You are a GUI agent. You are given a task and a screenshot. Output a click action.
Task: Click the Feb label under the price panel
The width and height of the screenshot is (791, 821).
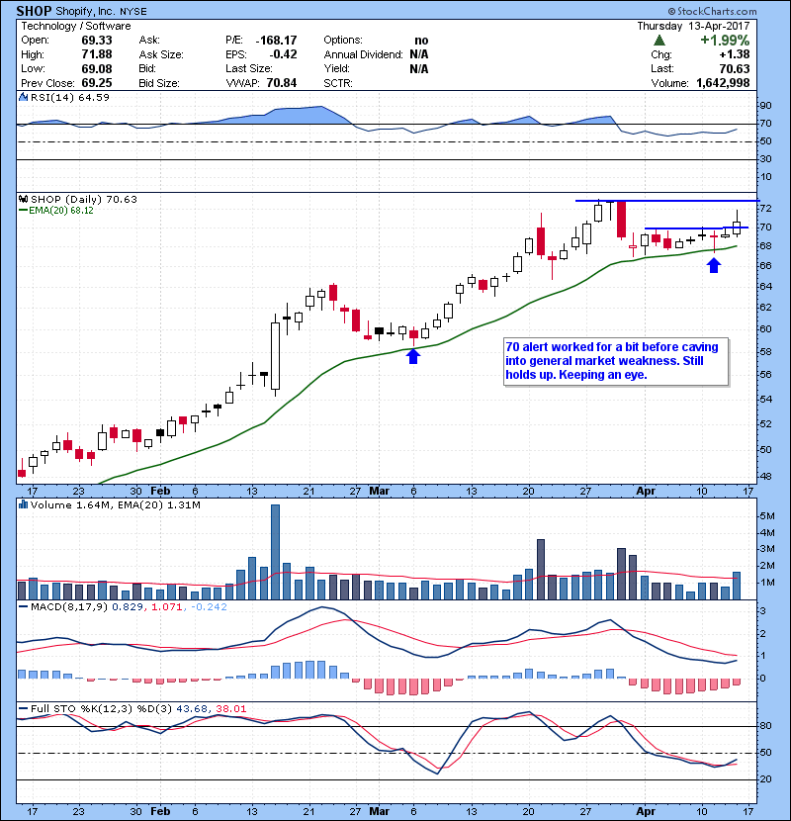(161, 492)
